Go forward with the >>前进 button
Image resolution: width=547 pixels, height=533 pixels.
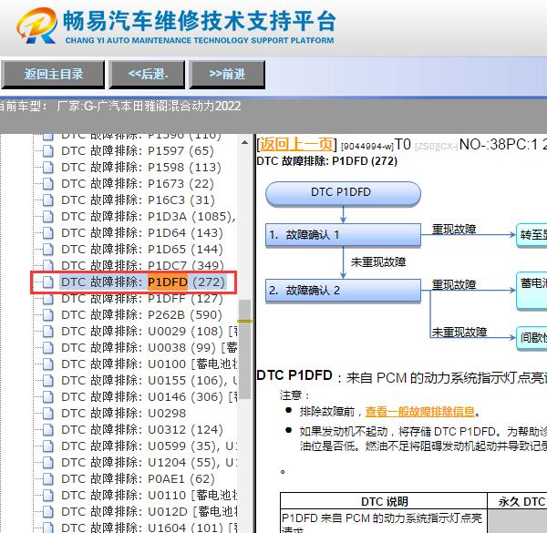coord(227,74)
